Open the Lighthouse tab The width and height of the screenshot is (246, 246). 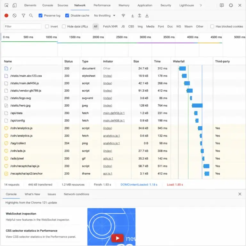[186, 5]
